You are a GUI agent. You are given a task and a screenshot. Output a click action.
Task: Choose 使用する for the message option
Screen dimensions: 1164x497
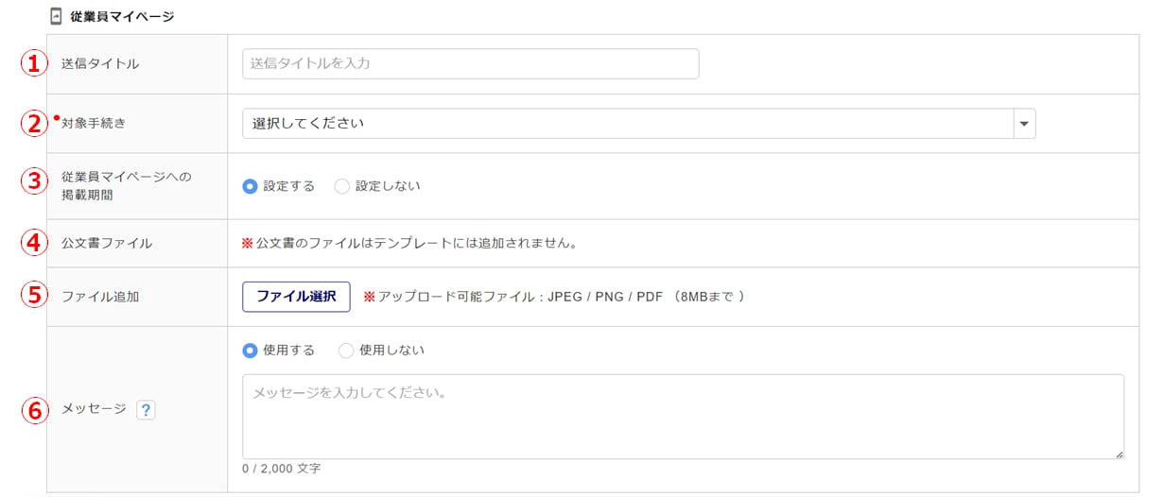click(x=250, y=350)
